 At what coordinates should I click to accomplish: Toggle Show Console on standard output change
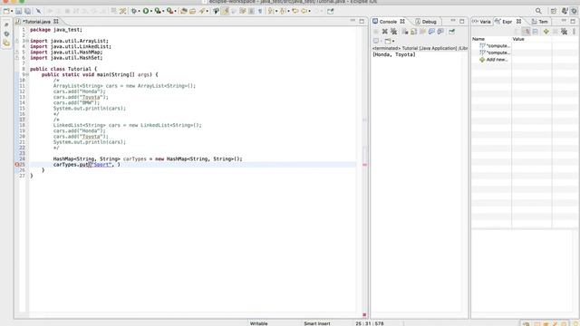(431, 32)
